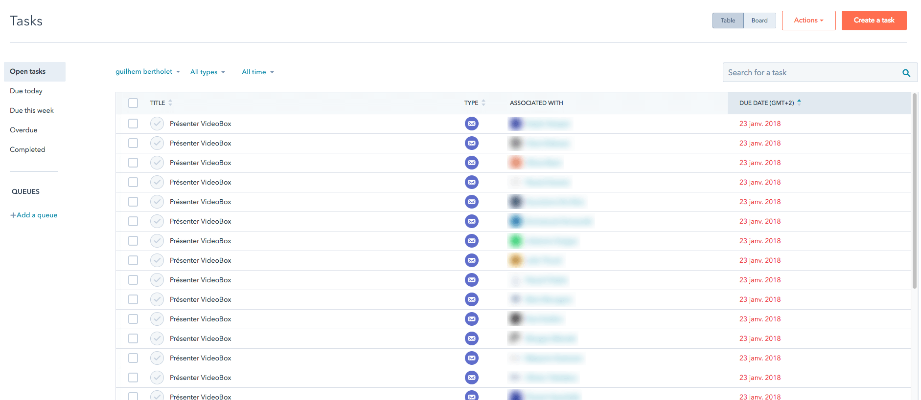
Task: Expand the All types filter
Action: tap(207, 72)
